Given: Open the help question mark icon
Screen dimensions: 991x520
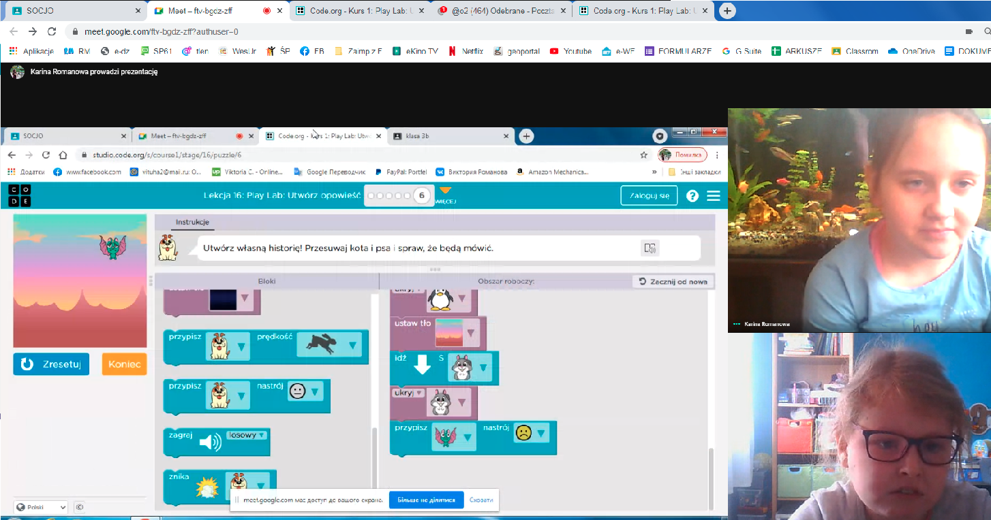Looking at the screenshot, I should pyautogui.click(x=692, y=196).
